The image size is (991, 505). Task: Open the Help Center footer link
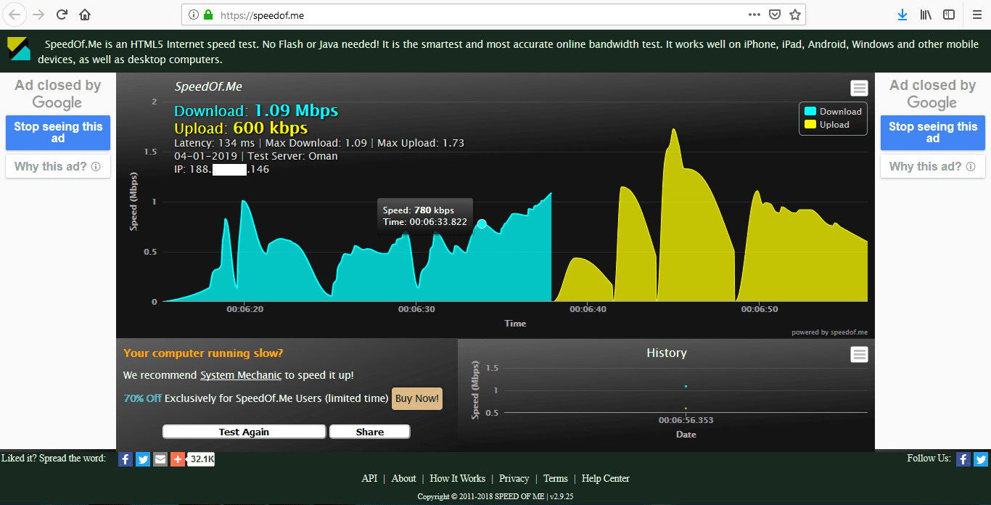(605, 478)
